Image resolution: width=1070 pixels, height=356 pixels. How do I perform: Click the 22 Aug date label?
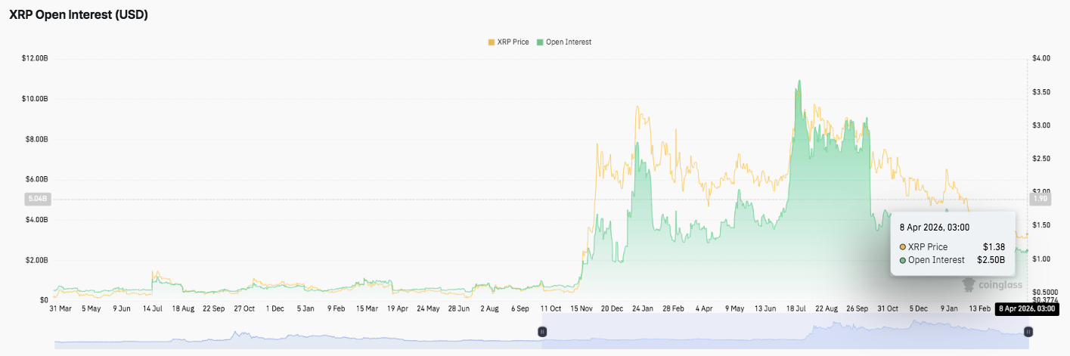827,308
